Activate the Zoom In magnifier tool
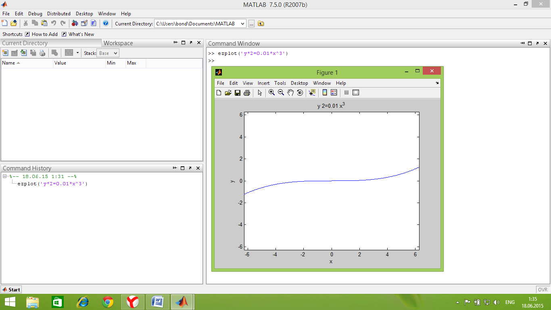 click(x=272, y=92)
